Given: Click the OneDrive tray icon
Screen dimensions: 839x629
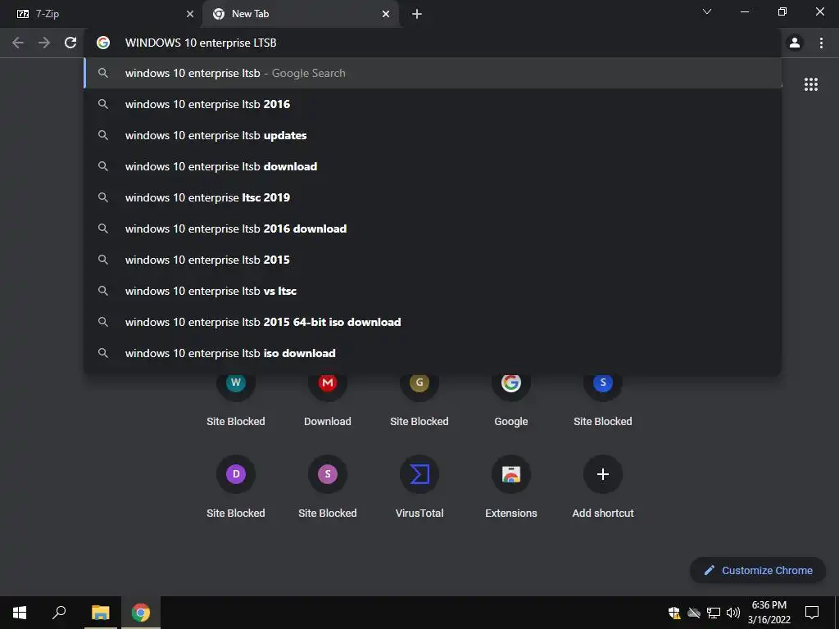Looking at the screenshot, I should (x=694, y=613).
